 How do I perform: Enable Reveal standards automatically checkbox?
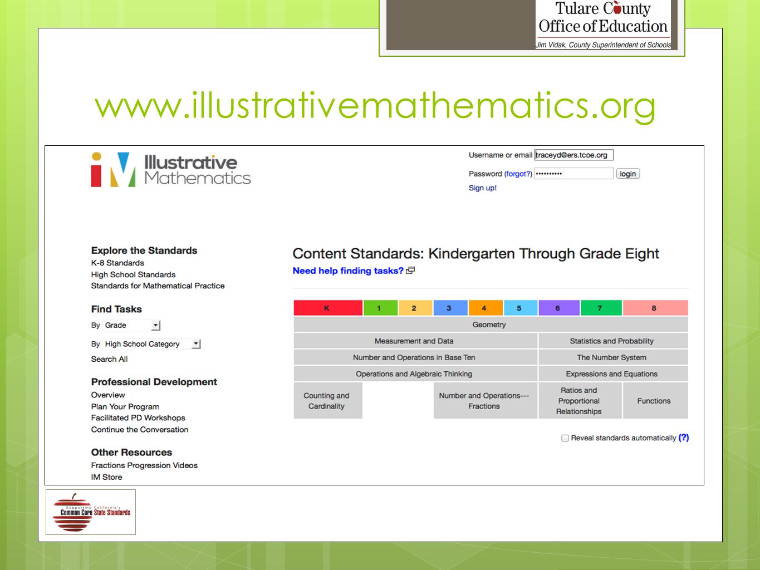[x=565, y=438]
